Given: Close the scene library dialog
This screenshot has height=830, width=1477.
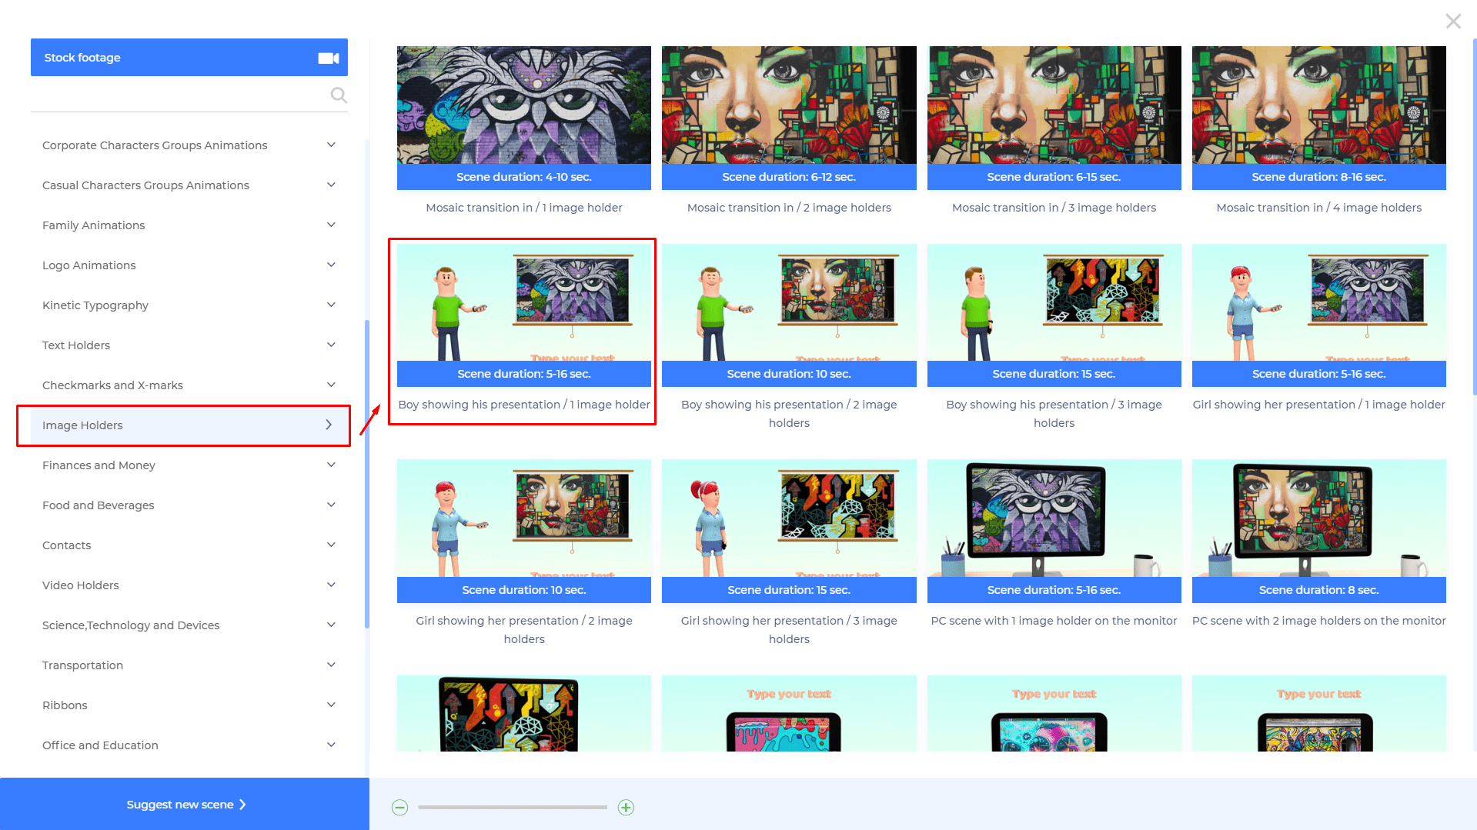Looking at the screenshot, I should click(1452, 22).
